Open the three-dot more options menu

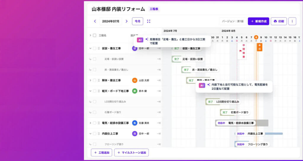tap(292, 21)
